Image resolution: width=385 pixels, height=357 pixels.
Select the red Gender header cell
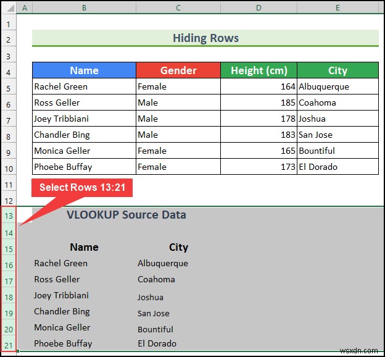click(x=178, y=70)
